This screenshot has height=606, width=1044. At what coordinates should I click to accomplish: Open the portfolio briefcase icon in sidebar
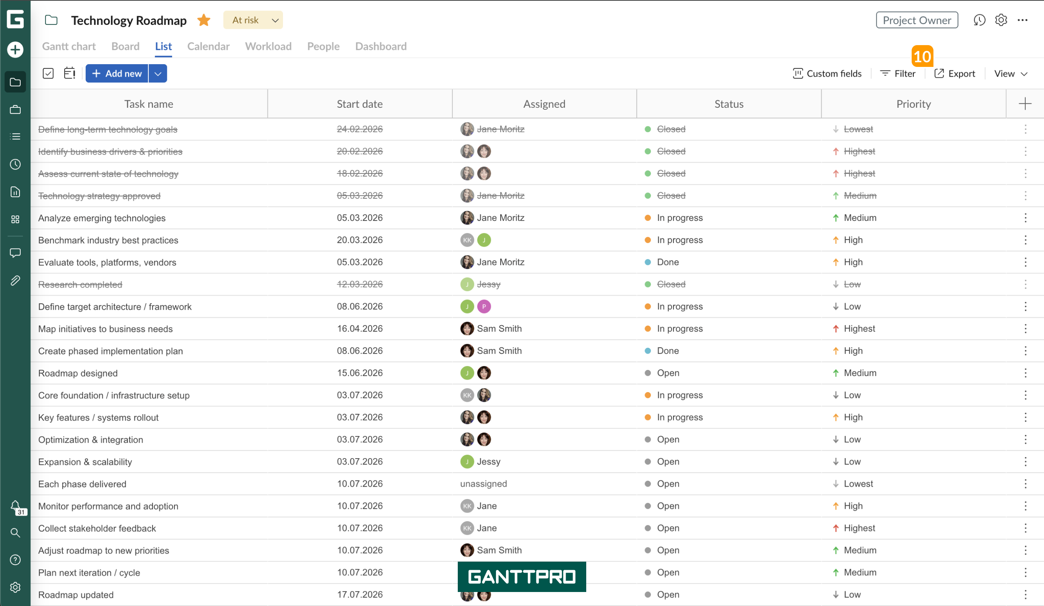pos(15,110)
